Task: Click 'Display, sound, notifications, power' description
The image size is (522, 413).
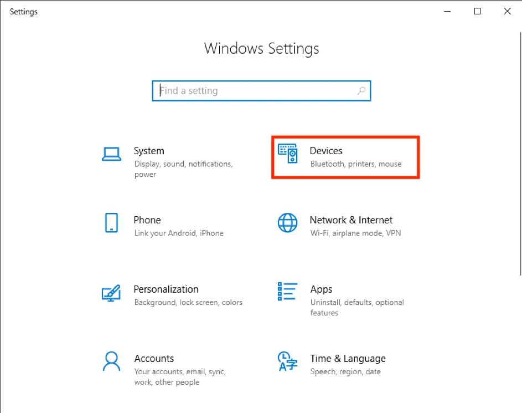Action: [x=183, y=169]
